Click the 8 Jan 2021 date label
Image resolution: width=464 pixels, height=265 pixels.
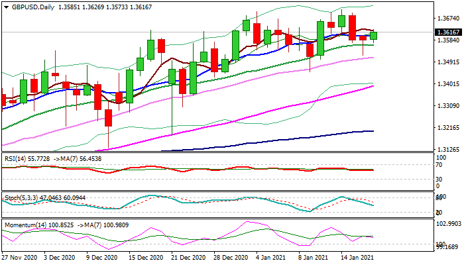313,257
